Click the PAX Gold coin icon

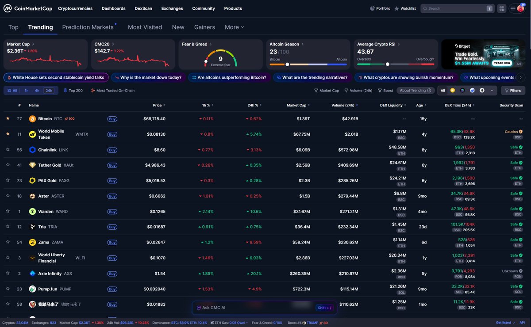click(32, 180)
